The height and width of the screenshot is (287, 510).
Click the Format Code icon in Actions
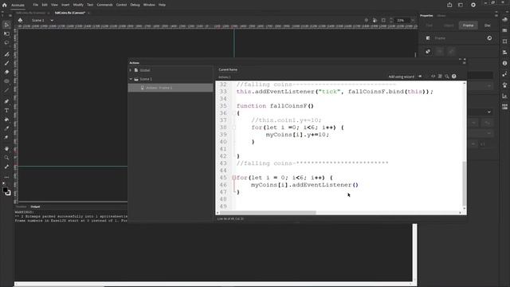tap(440, 77)
